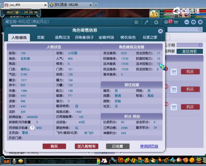Add the first listing to cart via its cart icon
This screenshot has width=206, height=166.
(x=174, y=72)
